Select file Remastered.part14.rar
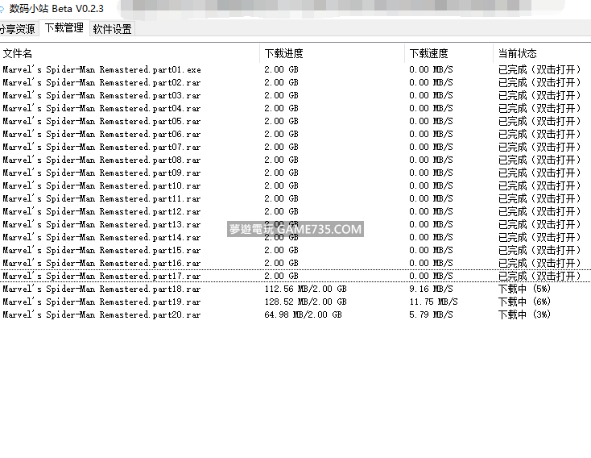This screenshot has height=458, width=591. coord(101,237)
